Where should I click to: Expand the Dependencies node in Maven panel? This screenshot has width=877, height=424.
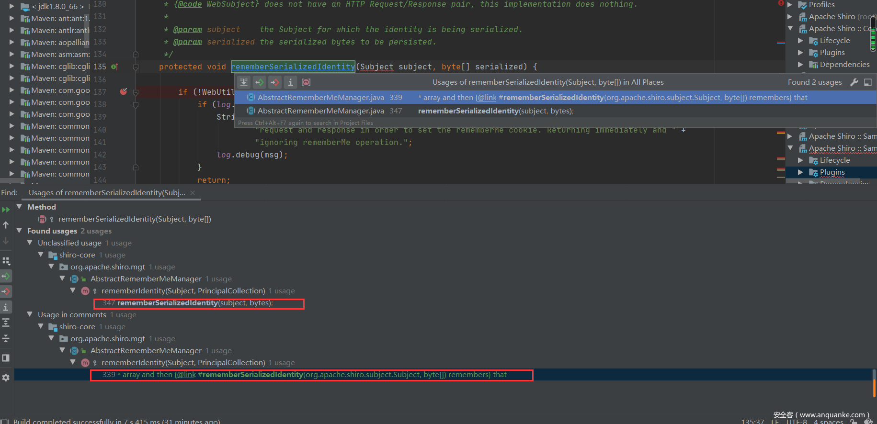[800, 65]
